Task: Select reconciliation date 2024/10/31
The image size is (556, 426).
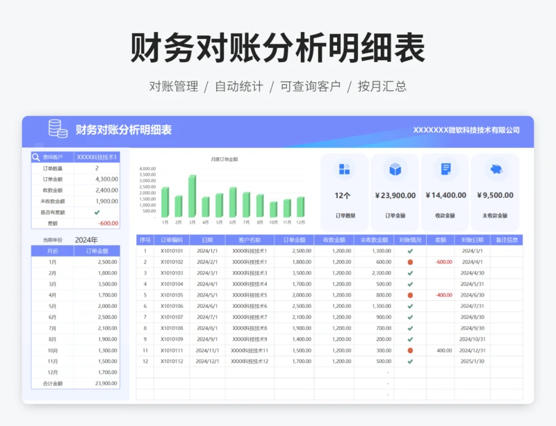Action: point(473,339)
